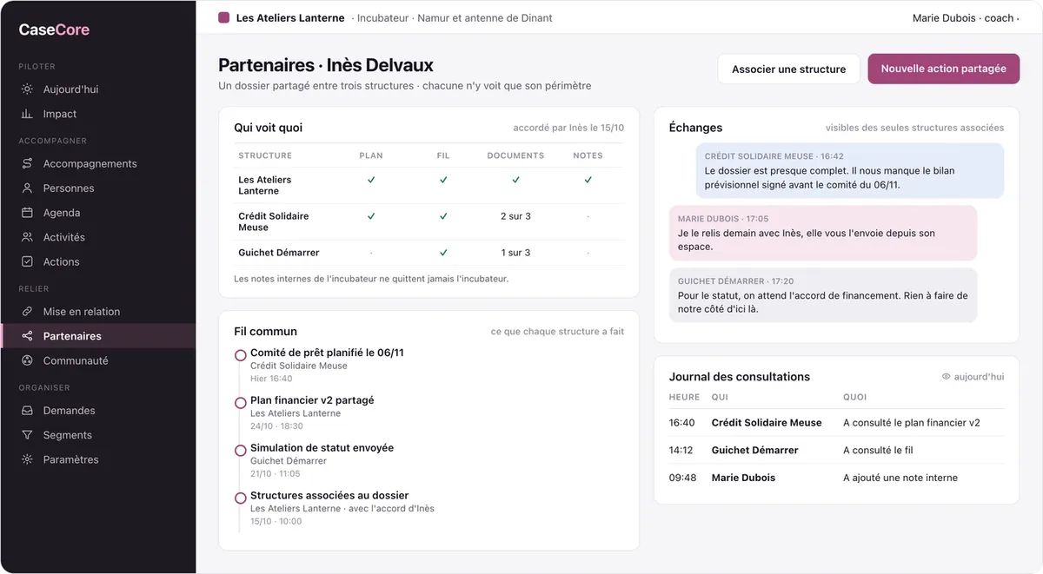Open Segments in sidebar

tap(97, 435)
